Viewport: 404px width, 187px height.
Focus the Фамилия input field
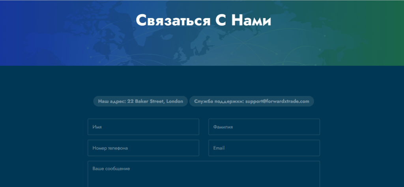(x=264, y=127)
